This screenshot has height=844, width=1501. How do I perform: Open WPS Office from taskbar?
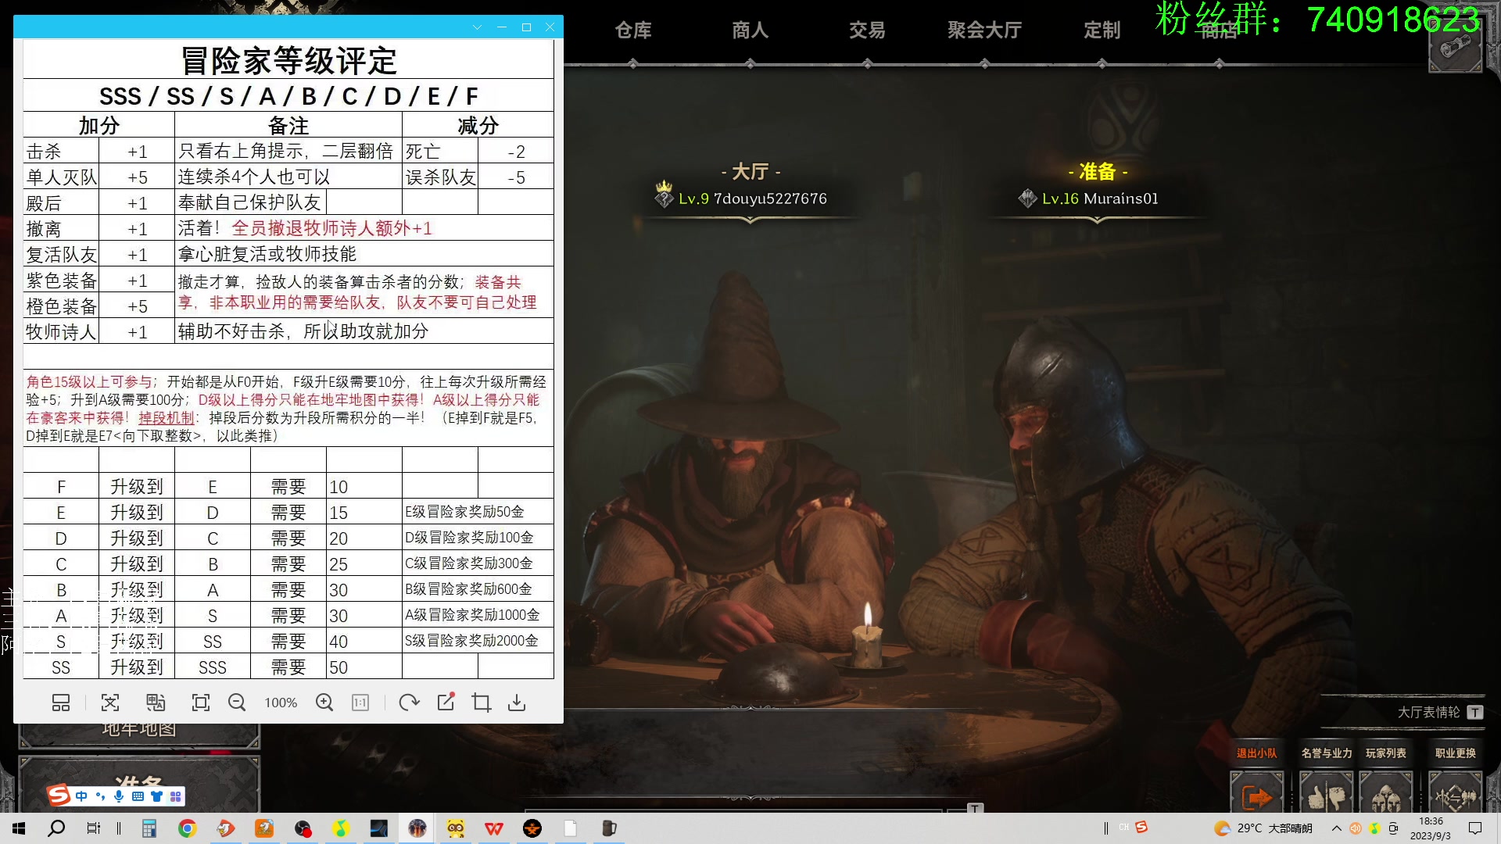[x=494, y=828]
